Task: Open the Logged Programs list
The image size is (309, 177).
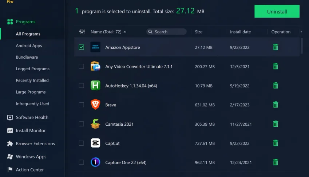Action: 32,69
